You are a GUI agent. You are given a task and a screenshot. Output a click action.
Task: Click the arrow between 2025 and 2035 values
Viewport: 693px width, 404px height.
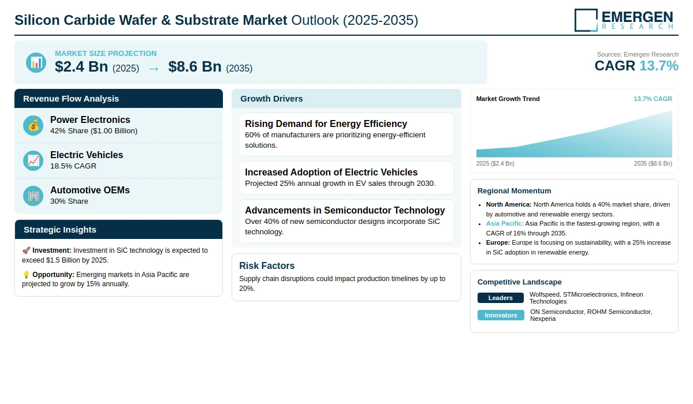(154, 68)
